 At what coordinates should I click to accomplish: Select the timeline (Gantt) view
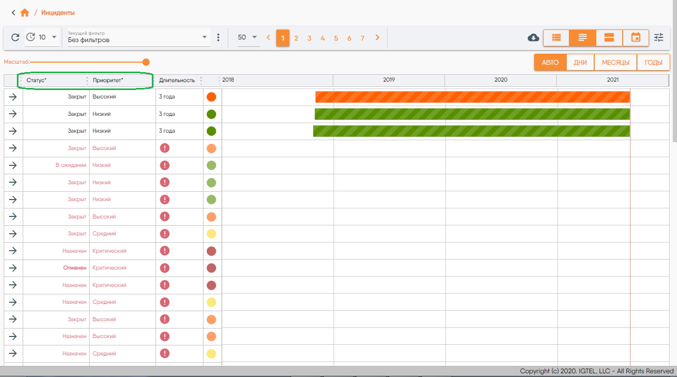[x=583, y=37]
